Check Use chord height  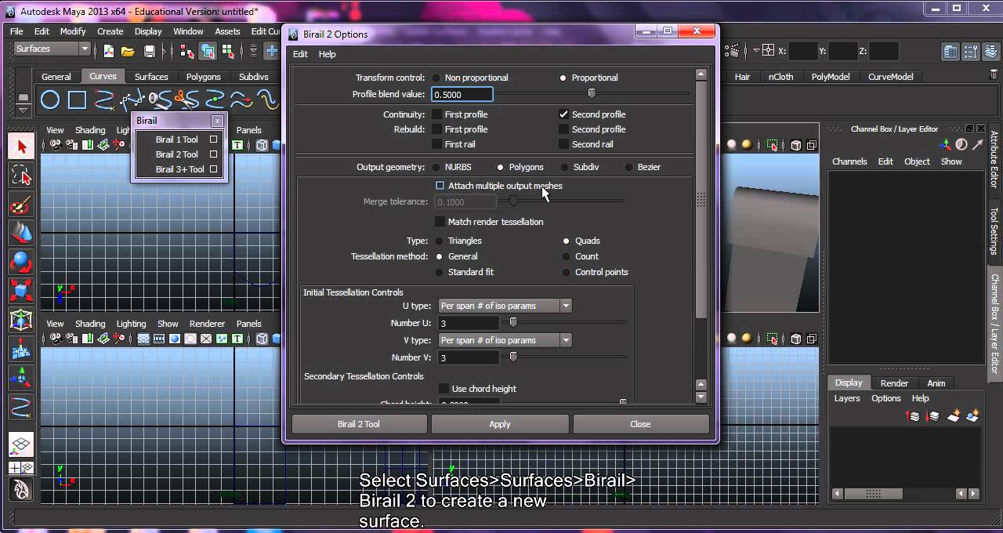444,389
